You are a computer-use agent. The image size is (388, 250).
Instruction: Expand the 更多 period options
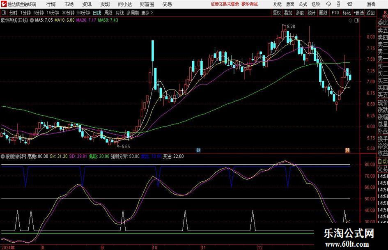(147, 13)
